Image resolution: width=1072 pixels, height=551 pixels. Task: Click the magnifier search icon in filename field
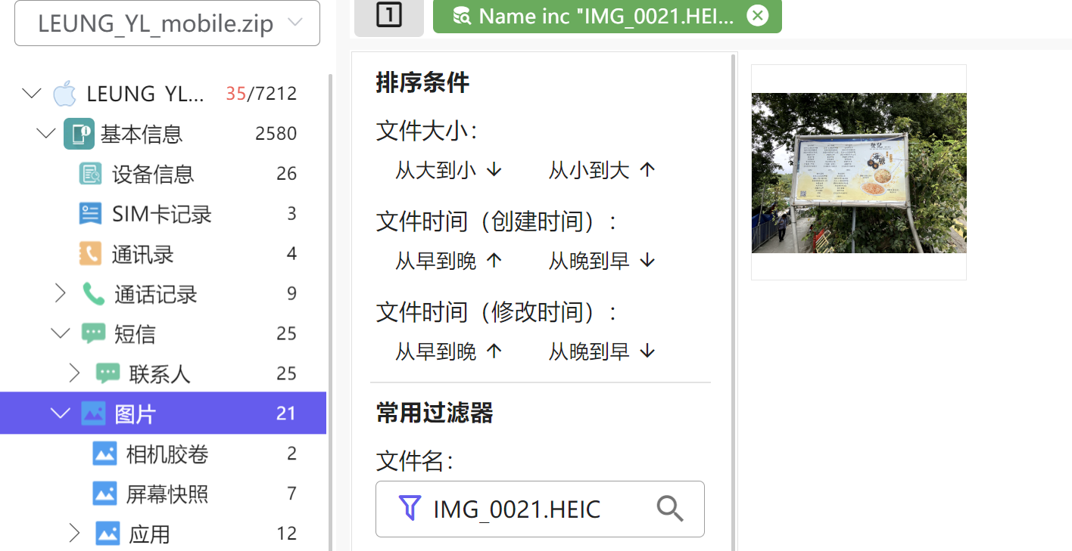pos(670,509)
